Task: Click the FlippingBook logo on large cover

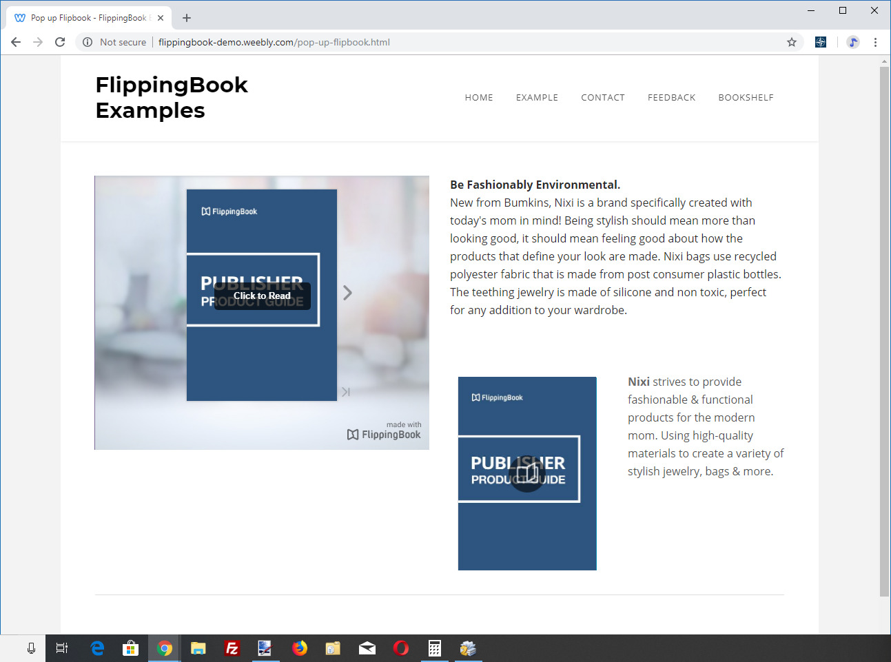Action: coord(229,211)
